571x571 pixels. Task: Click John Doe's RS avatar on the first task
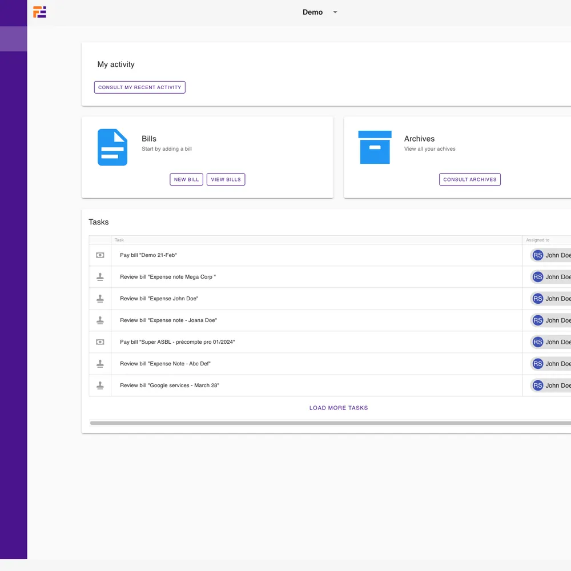click(x=537, y=255)
